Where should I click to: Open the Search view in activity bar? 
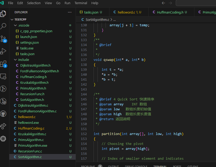4,26
